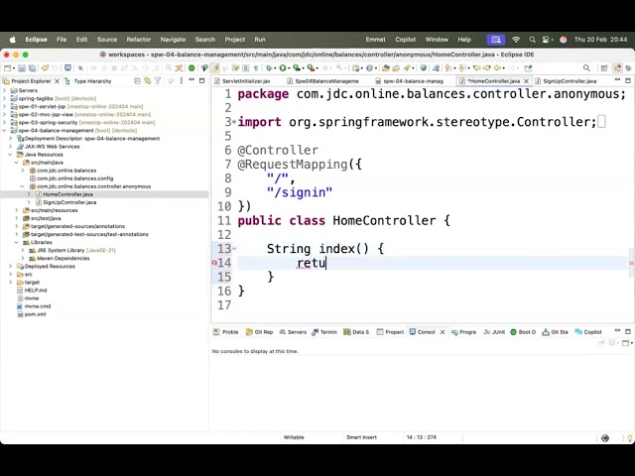Open the Copilot menu
This screenshot has width=635, height=476.
[406, 40]
